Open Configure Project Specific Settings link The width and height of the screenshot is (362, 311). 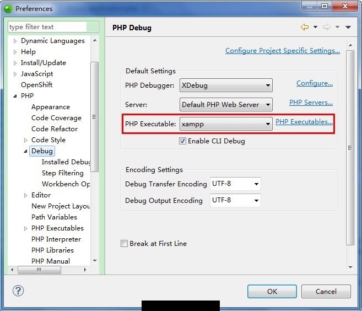click(x=283, y=51)
